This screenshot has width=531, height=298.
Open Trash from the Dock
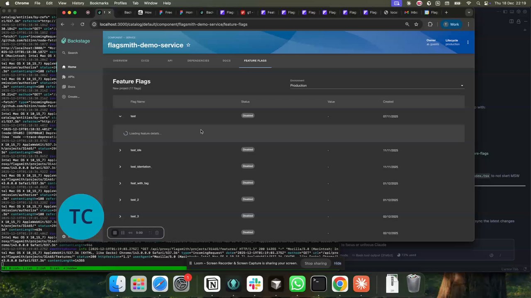[x=413, y=284]
